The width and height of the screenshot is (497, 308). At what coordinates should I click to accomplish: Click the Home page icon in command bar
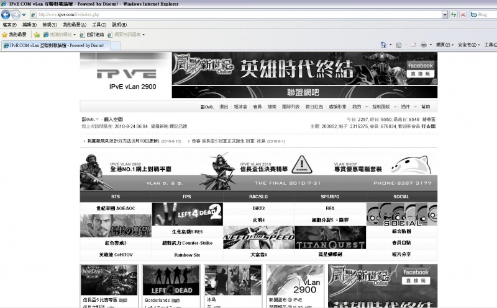tap(383, 45)
